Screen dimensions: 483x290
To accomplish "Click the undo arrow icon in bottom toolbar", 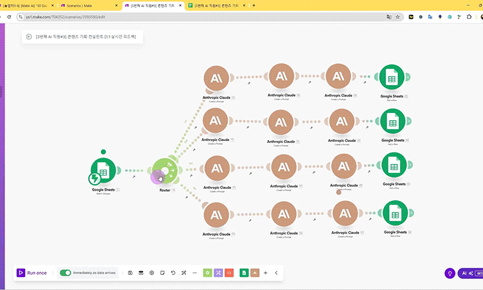I will point(173,273).
